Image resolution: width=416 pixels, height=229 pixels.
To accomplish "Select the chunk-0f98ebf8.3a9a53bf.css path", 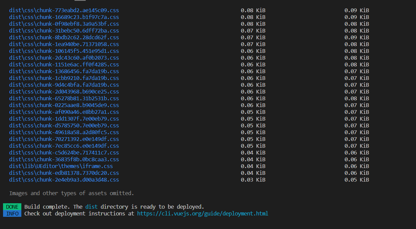I will pos(64,24).
